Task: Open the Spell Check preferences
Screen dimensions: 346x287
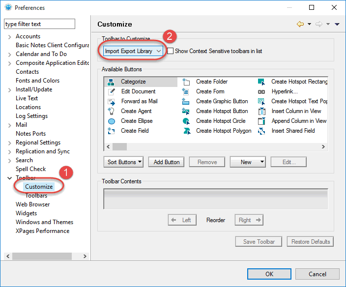Action: [30, 169]
